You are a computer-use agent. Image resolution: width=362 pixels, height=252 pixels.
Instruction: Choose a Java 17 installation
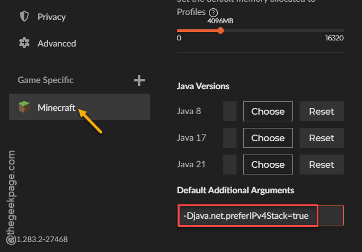268,138
